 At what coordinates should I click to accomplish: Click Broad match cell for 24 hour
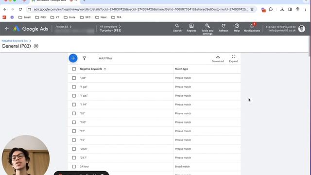click(182, 166)
